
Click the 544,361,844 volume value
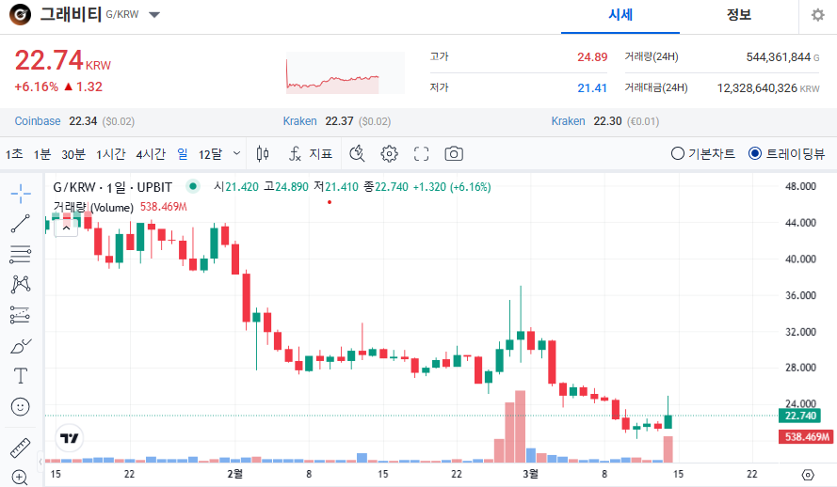[779, 57]
